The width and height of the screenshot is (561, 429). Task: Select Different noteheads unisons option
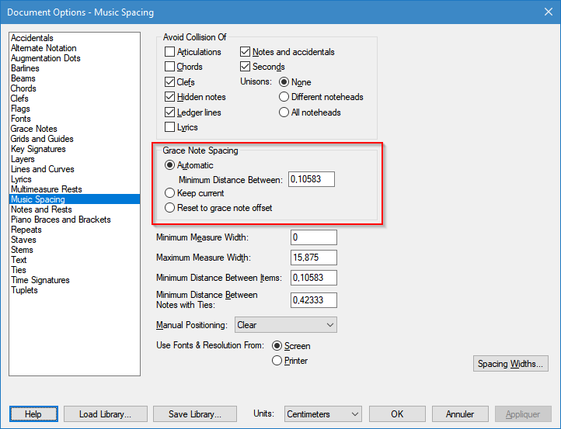coord(284,97)
